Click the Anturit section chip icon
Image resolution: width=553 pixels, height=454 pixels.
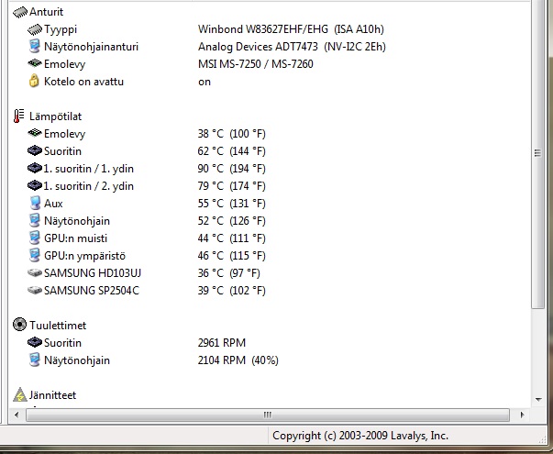tap(20, 12)
